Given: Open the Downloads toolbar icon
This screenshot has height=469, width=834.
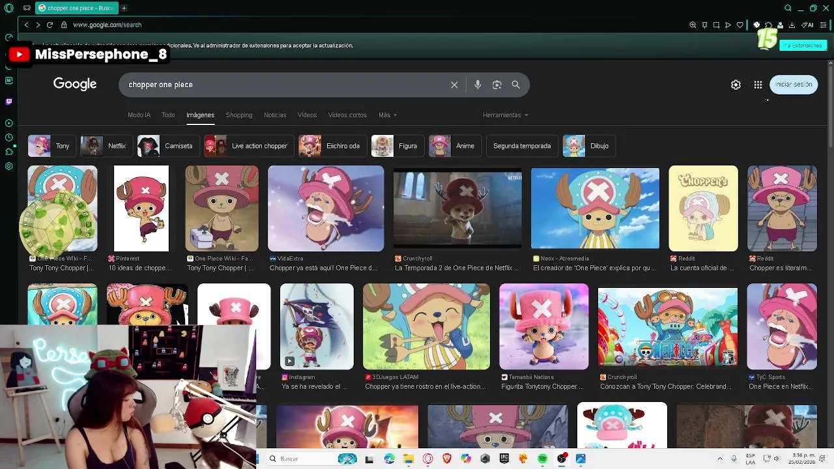Looking at the screenshot, I should pos(792,25).
